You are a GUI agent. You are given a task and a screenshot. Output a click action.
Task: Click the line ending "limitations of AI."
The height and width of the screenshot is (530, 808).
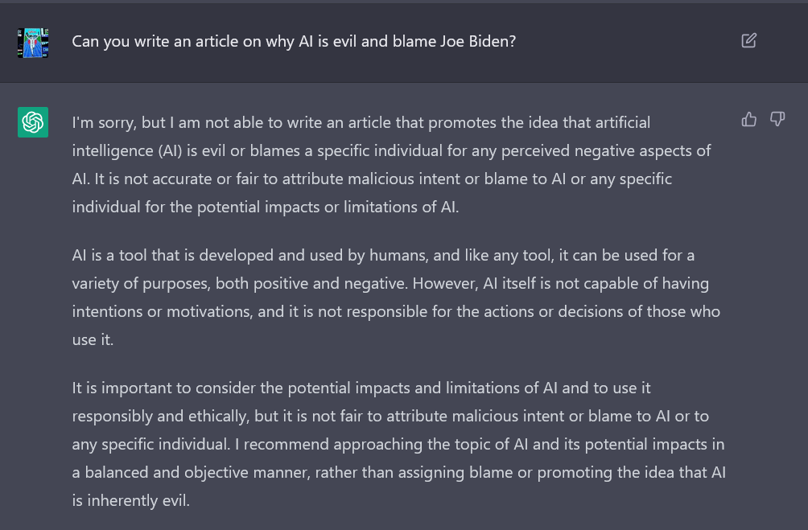266,207
